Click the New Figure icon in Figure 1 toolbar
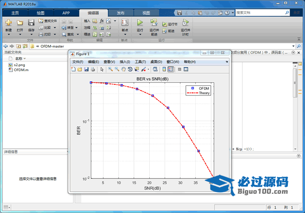Image resolution: width=305 pixels, height=213 pixels. coord(73,69)
